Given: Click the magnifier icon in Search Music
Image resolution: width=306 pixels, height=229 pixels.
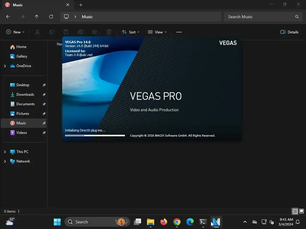Looking at the screenshot, I should point(297,17).
